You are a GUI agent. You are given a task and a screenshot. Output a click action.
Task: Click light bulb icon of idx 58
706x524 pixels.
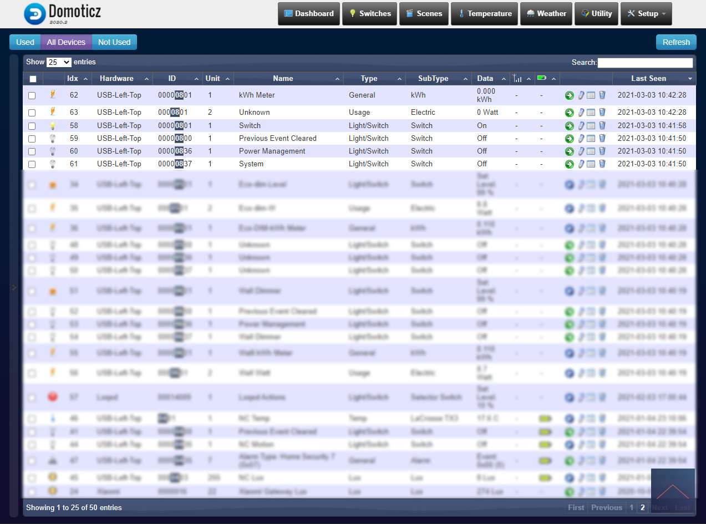pyautogui.click(x=53, y=126)
